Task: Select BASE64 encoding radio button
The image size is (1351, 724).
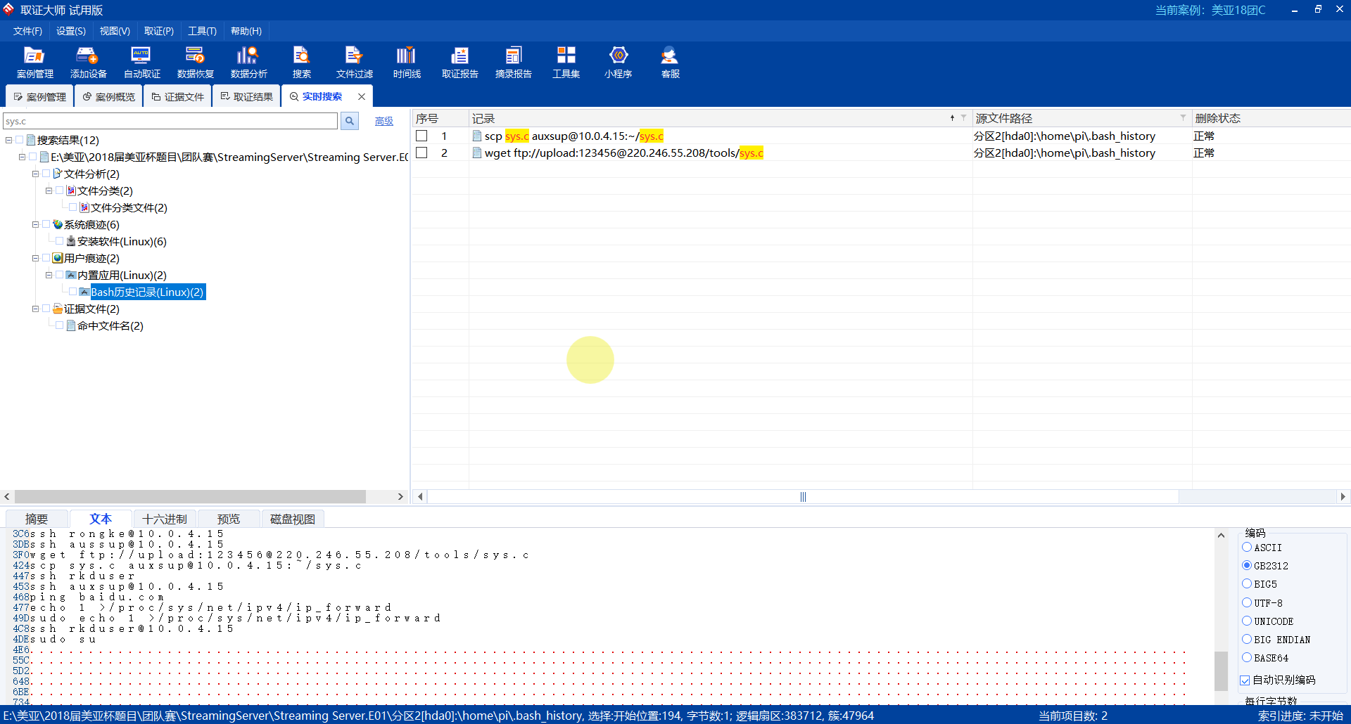Action: point(1247,657)
